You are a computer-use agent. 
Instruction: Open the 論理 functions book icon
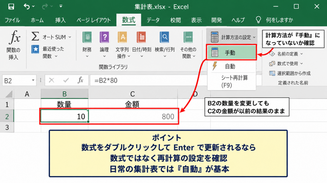point(104,37)
